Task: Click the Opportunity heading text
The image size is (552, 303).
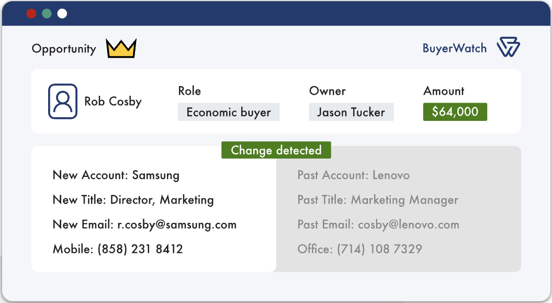Action: (64, 49)
